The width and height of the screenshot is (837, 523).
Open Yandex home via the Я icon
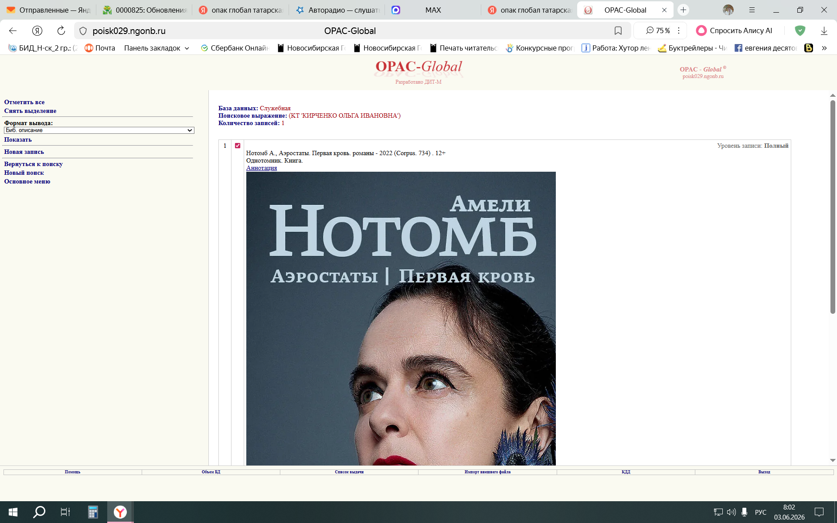(37, 31)
